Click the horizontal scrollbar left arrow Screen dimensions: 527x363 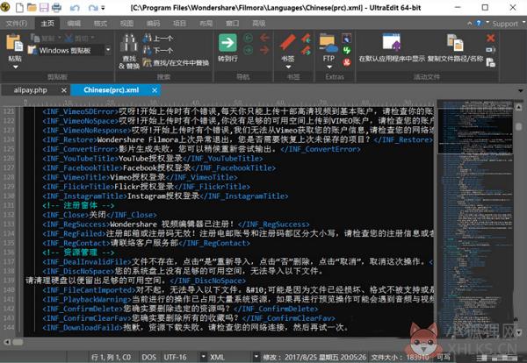7,342
